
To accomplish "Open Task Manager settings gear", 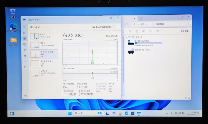I will tap(25, 96).
